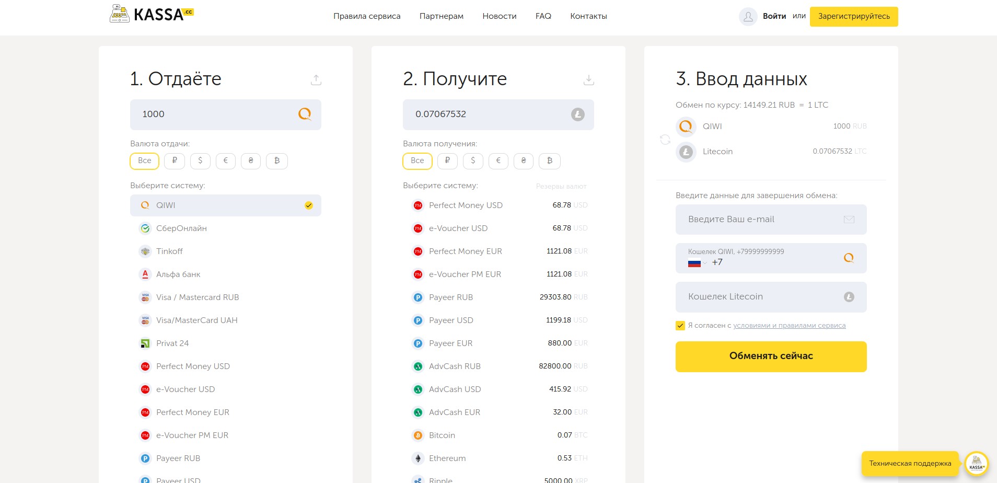Click the user avatar icon beside Войти

point(748,17)
